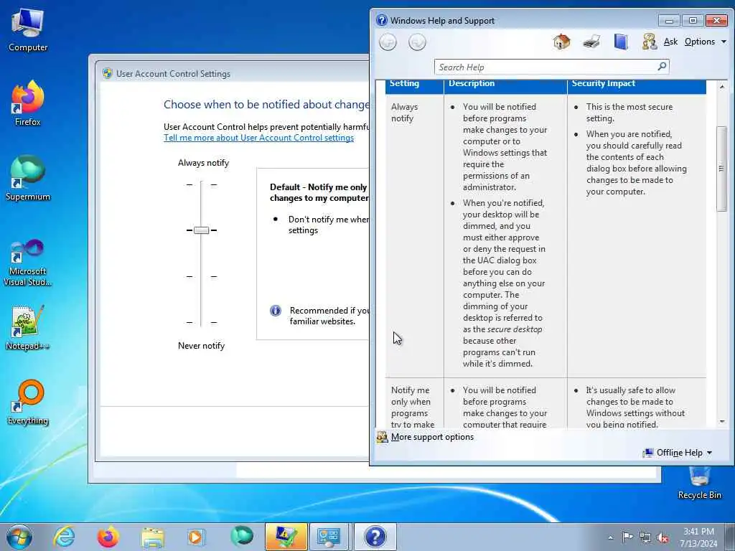Click the Help vertical scrollbar thumb
This screenshot has width=735, height=551.
coord(722,169)
